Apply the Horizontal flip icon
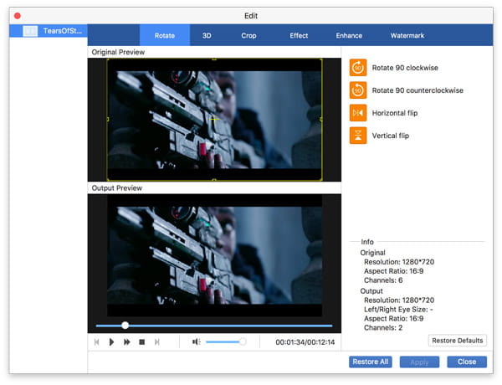The height and width of the screenshot is (385, 502). pyautogui.click(x=358, y=113)
